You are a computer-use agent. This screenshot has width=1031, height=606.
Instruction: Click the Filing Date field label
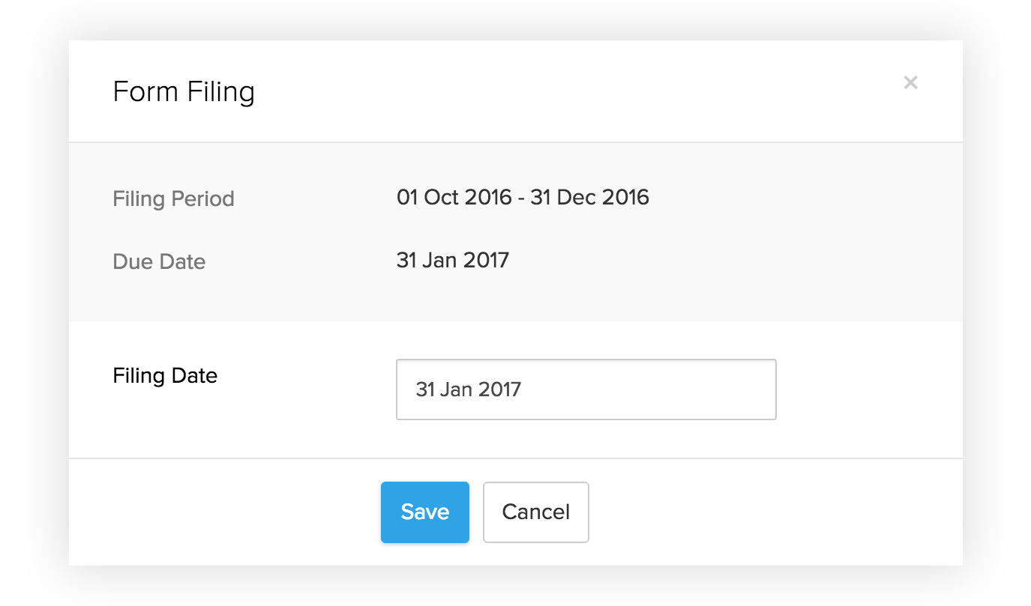[165, 375]
